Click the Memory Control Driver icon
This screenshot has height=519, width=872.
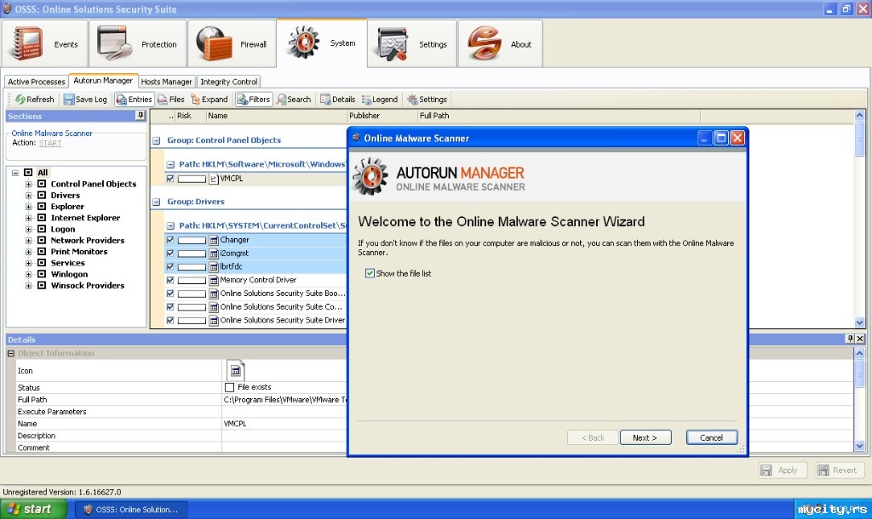tap(214, 280)
